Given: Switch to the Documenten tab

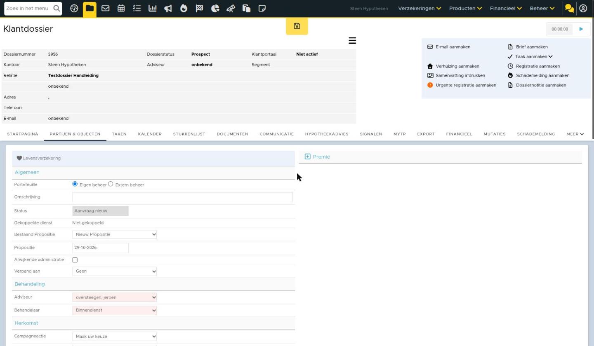Looking at the screenshot, I should click(x=232, y=134).
